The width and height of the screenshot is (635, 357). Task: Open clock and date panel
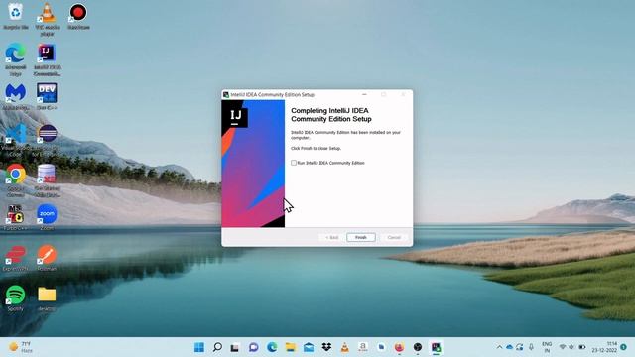tap(604, 347)
